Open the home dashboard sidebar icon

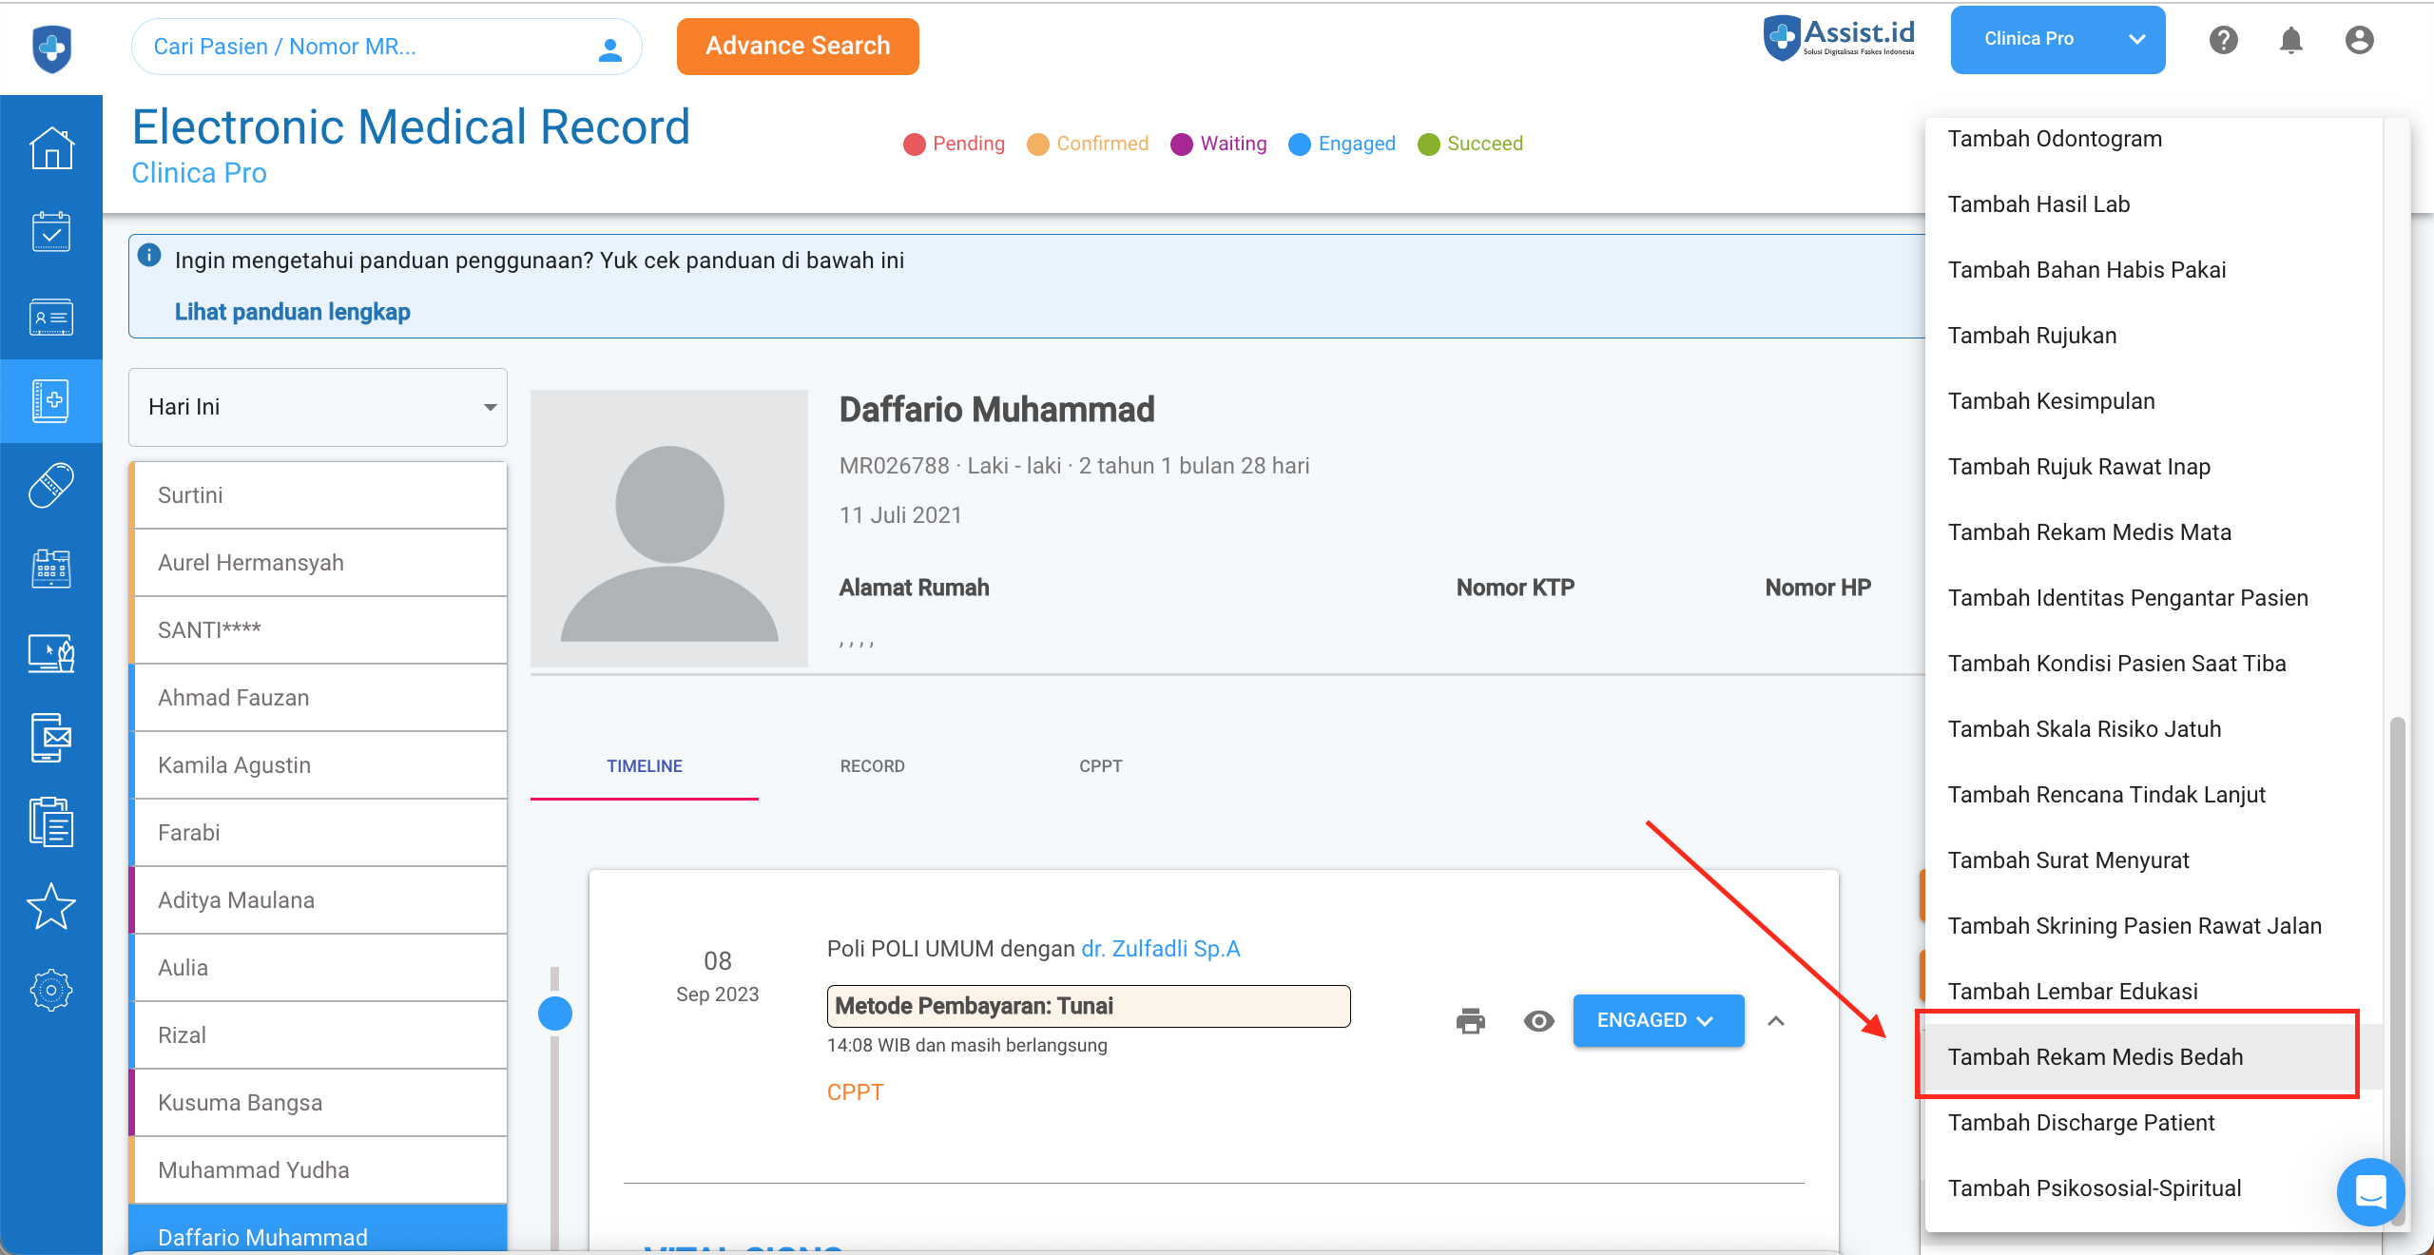(51, 147)
